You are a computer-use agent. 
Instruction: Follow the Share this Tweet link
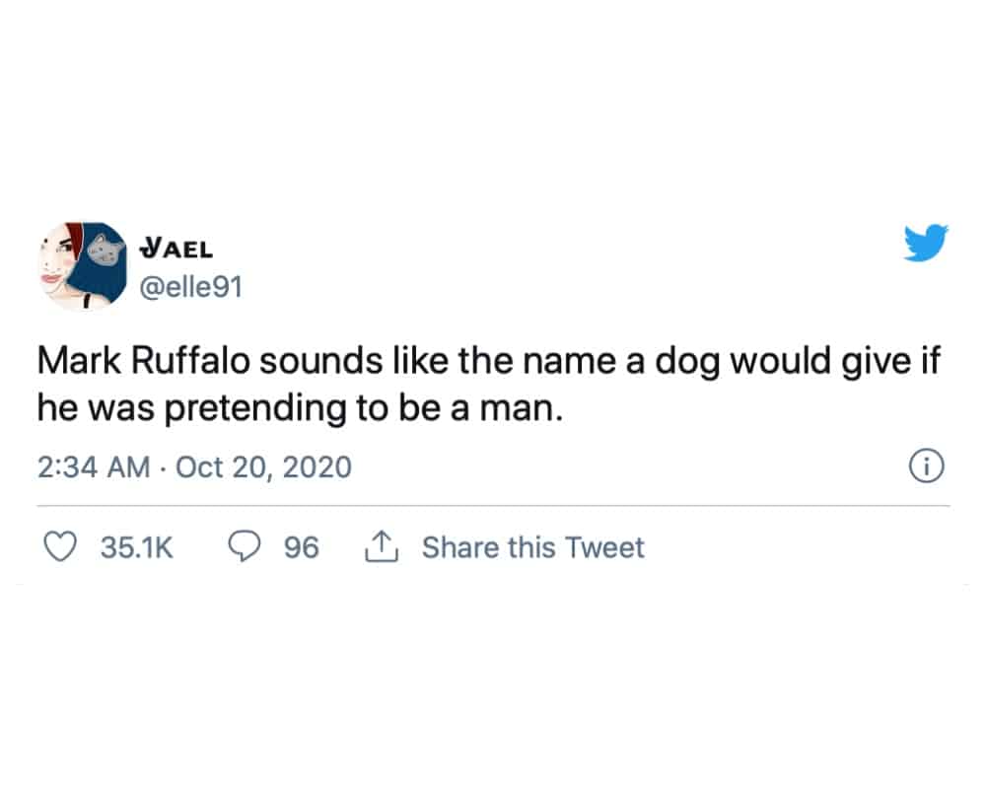532,547
